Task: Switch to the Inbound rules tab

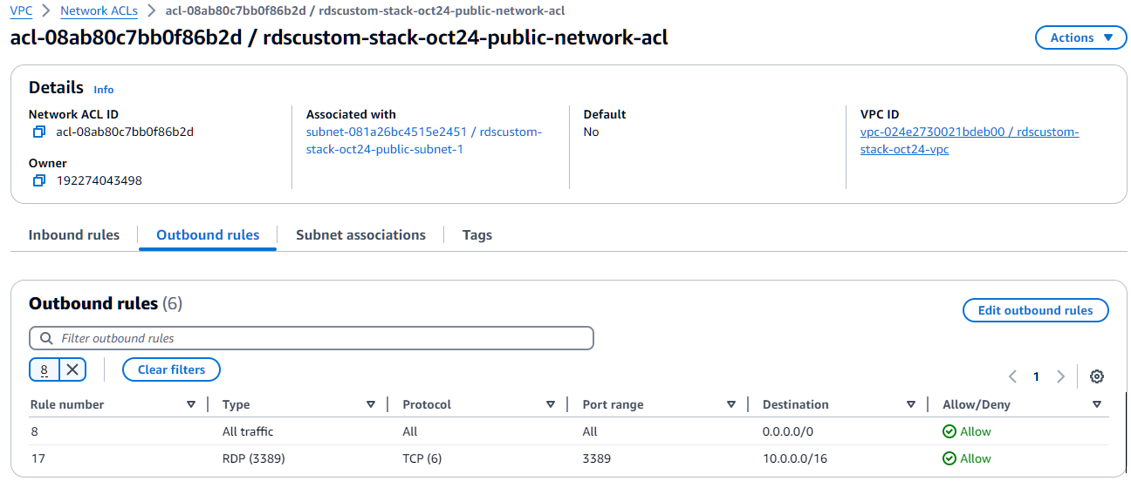Action: coord(74,235)
